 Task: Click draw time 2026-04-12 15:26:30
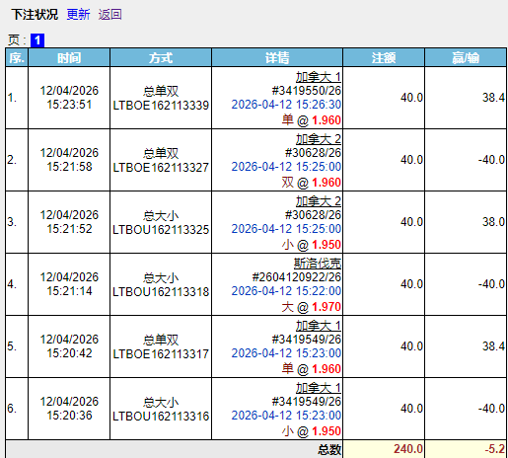point(286,105)
